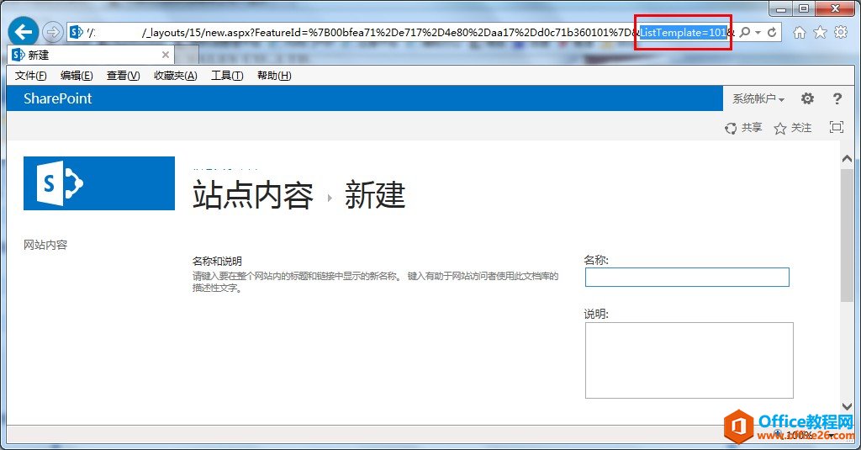This screenshot has height=450, width=861.
Task: Open Favorites star icon in browser toolbar
Action: 820,33
